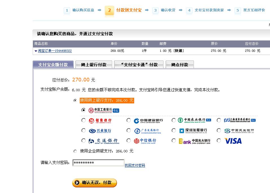
Task: Click the Bank of Communications logo
Action: 104,141
